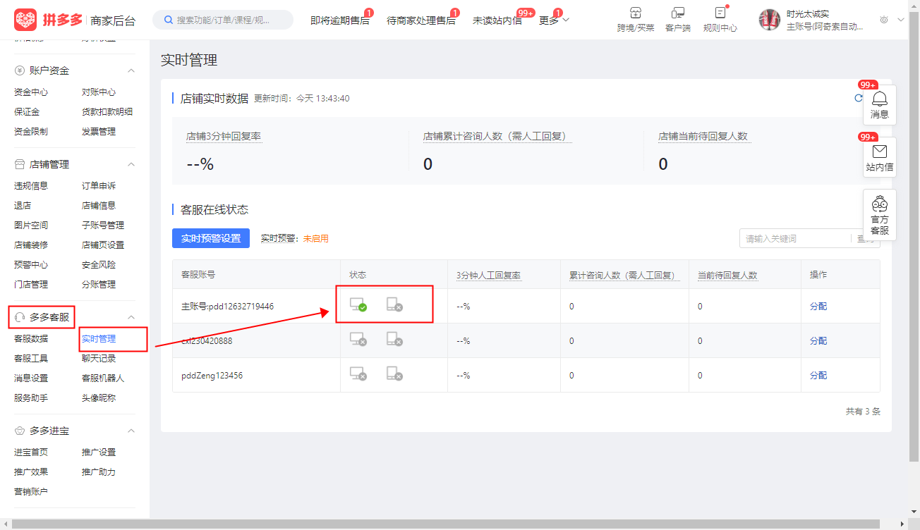
Task: Open 客服数据 in sidebar
Action: pos(31,339)
